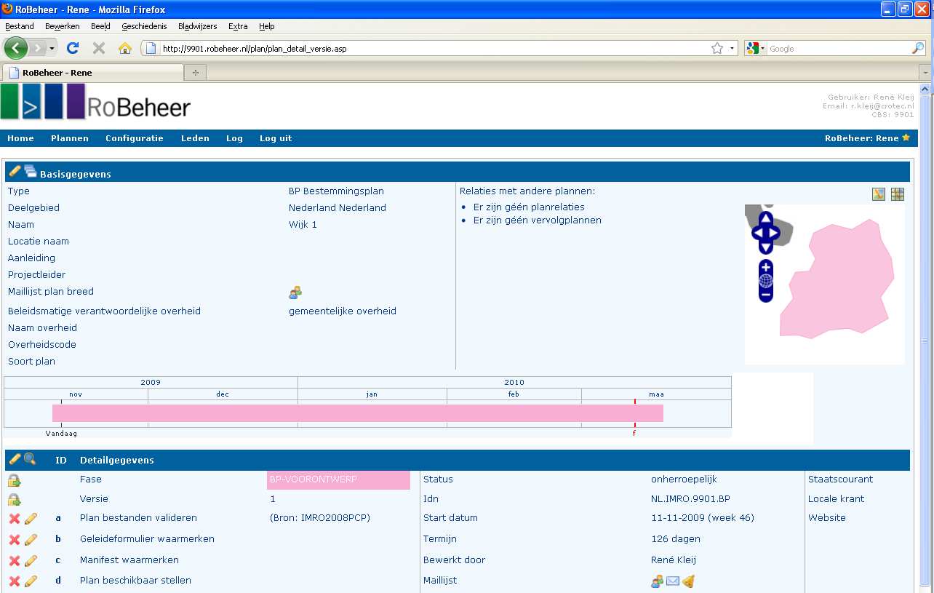Viewport: 934px width, 593px height.
Task: Open the Bladwijzers menu
Action: tap(198, 26)
